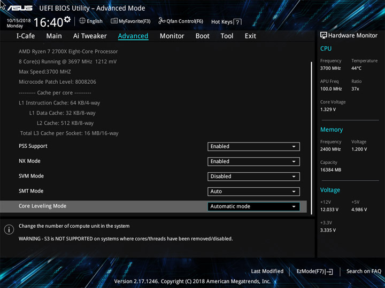Click the Version 2.17.1246 copyright line
The image size is (385, 288).
point(192,281)
